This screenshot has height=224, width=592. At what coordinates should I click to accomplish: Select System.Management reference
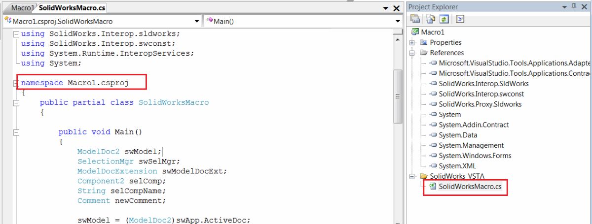point(471,146)
